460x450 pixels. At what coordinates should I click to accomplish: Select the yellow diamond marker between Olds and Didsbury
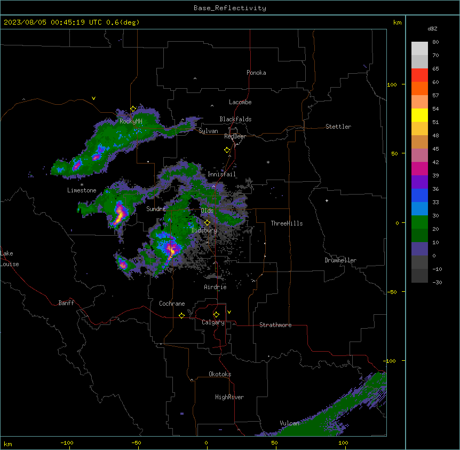(x=207, y=223)
